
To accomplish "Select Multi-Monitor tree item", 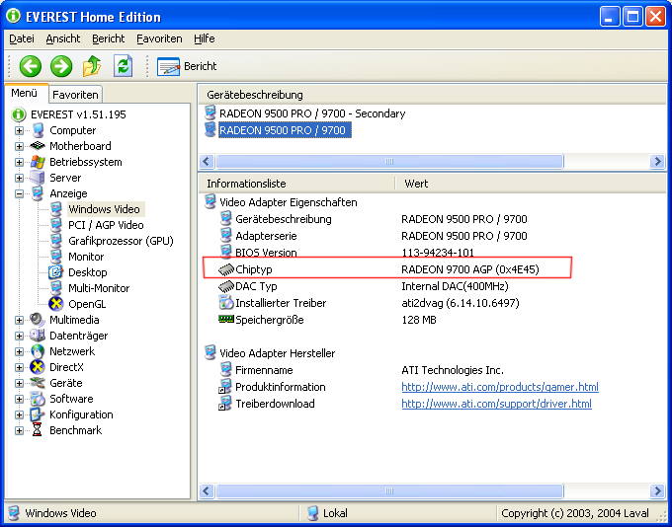I will 99,288.
